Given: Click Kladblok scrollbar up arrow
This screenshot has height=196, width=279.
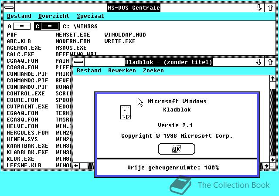Looking at the screenshot, I should [x=272, y=78].
